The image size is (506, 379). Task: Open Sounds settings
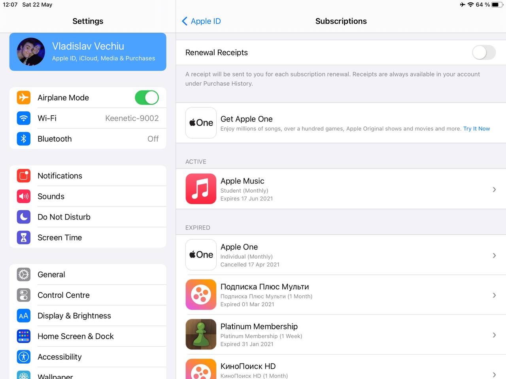88,196
